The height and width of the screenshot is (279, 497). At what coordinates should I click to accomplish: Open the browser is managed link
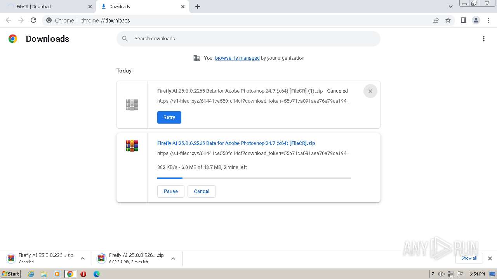click(x=237, y=58)
